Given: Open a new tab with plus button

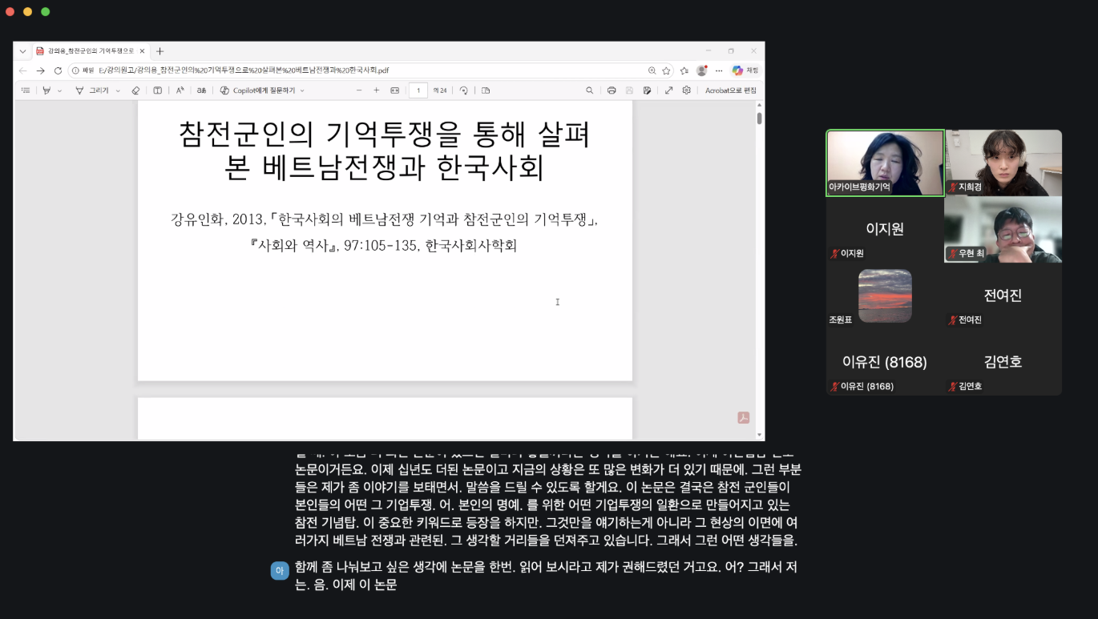Looking at the screenshot, I should pyautogui.click(x=159, y=51).
